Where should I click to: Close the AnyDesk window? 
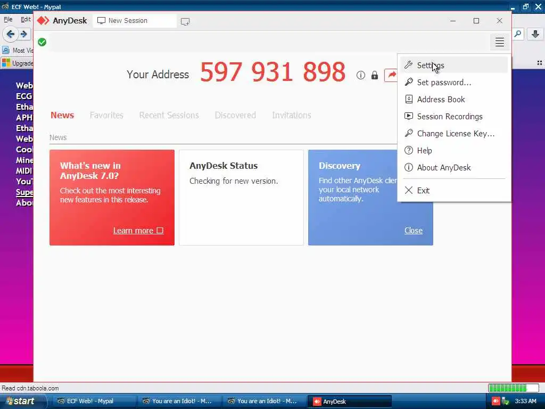tap(499, 21)
